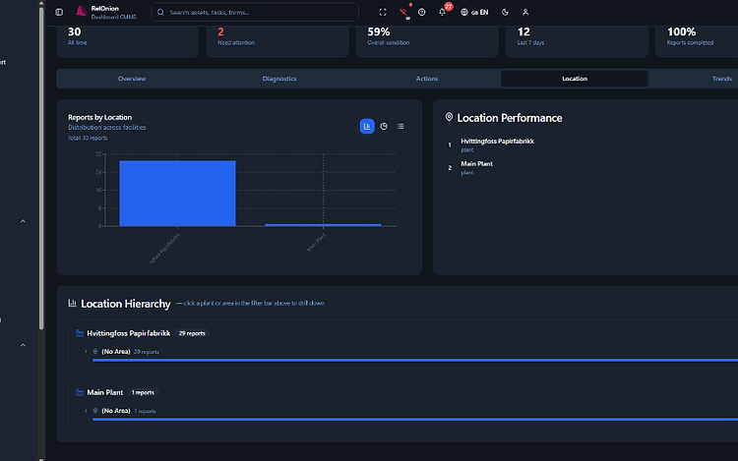Switch to the Trends tab
The width and height of the screenshot is (738, 461).
tap(722, 79)
